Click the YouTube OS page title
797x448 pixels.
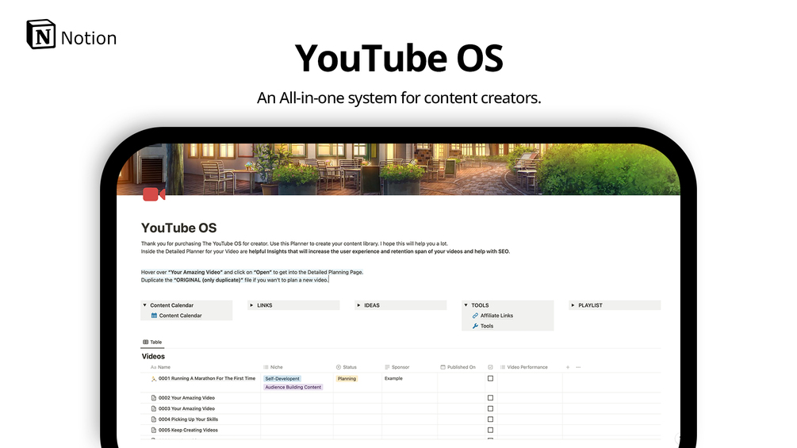[179, 228]
